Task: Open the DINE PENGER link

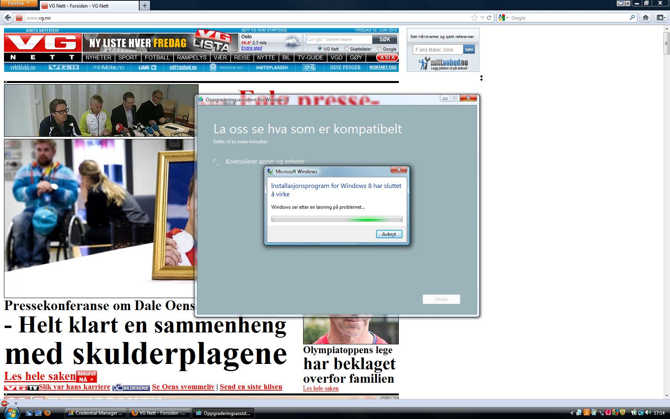Action: [x=345, y=67]
